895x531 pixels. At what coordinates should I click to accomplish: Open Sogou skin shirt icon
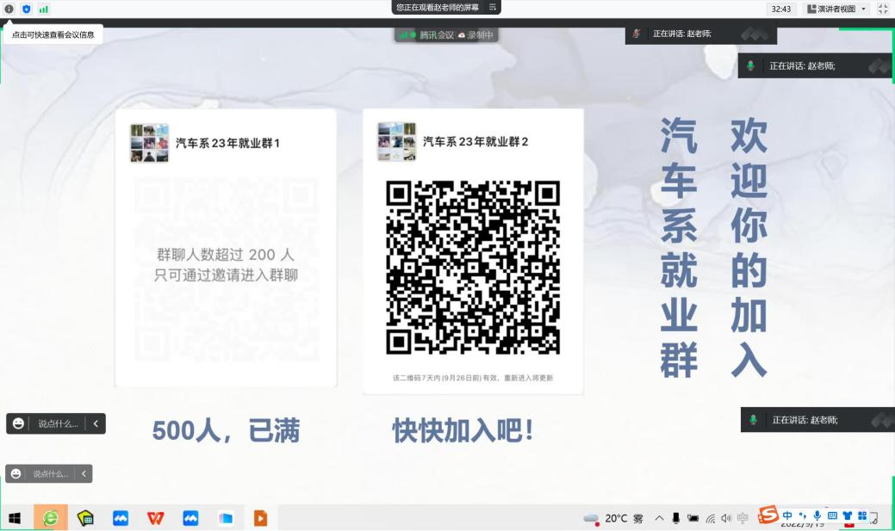pos(848,516)
